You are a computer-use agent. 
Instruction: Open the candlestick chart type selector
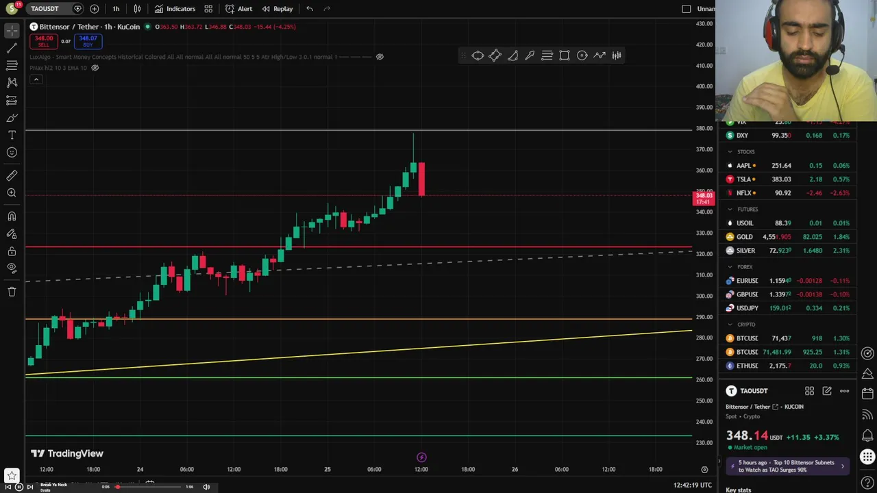coord(137,9)
